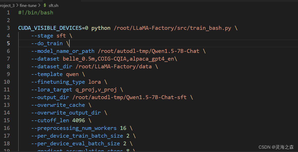Click the python command on line 3

101,28
